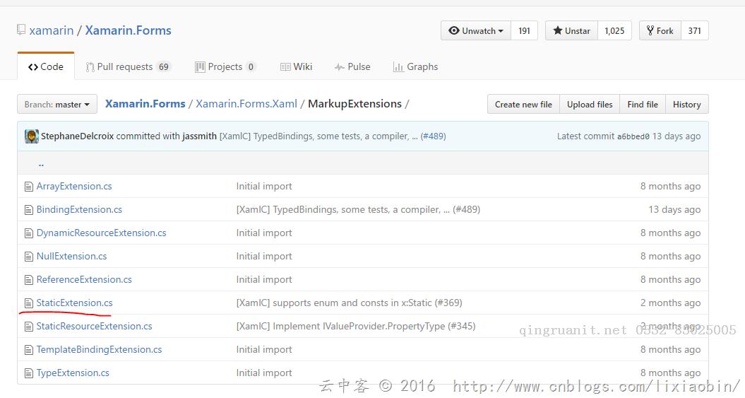Go up to parent directory (..)
This screenshot has height=398, width=745.
41,164
